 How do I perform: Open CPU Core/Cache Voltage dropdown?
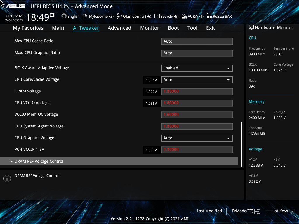click(197, 80)
